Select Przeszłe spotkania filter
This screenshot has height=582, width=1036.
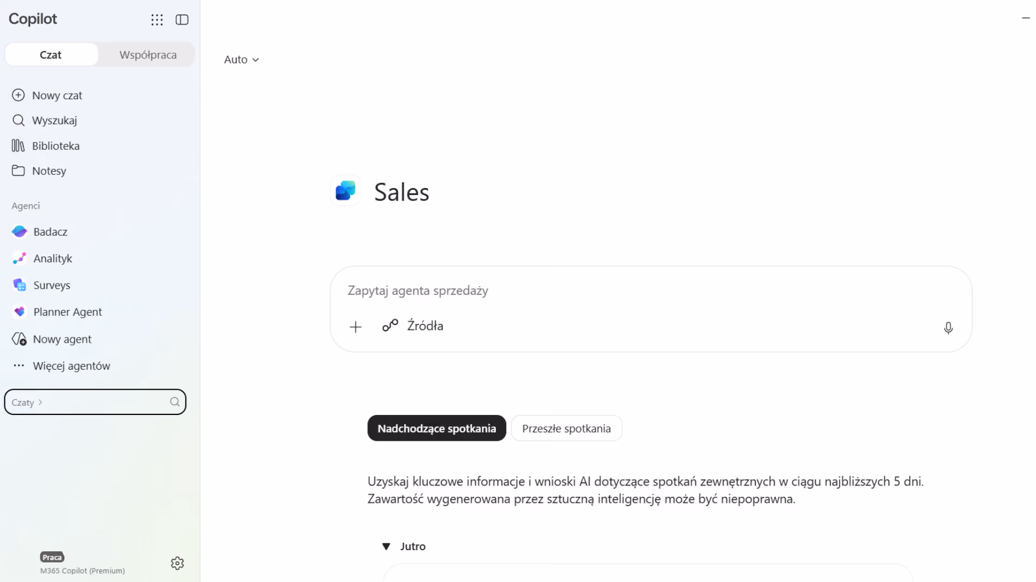567,428
